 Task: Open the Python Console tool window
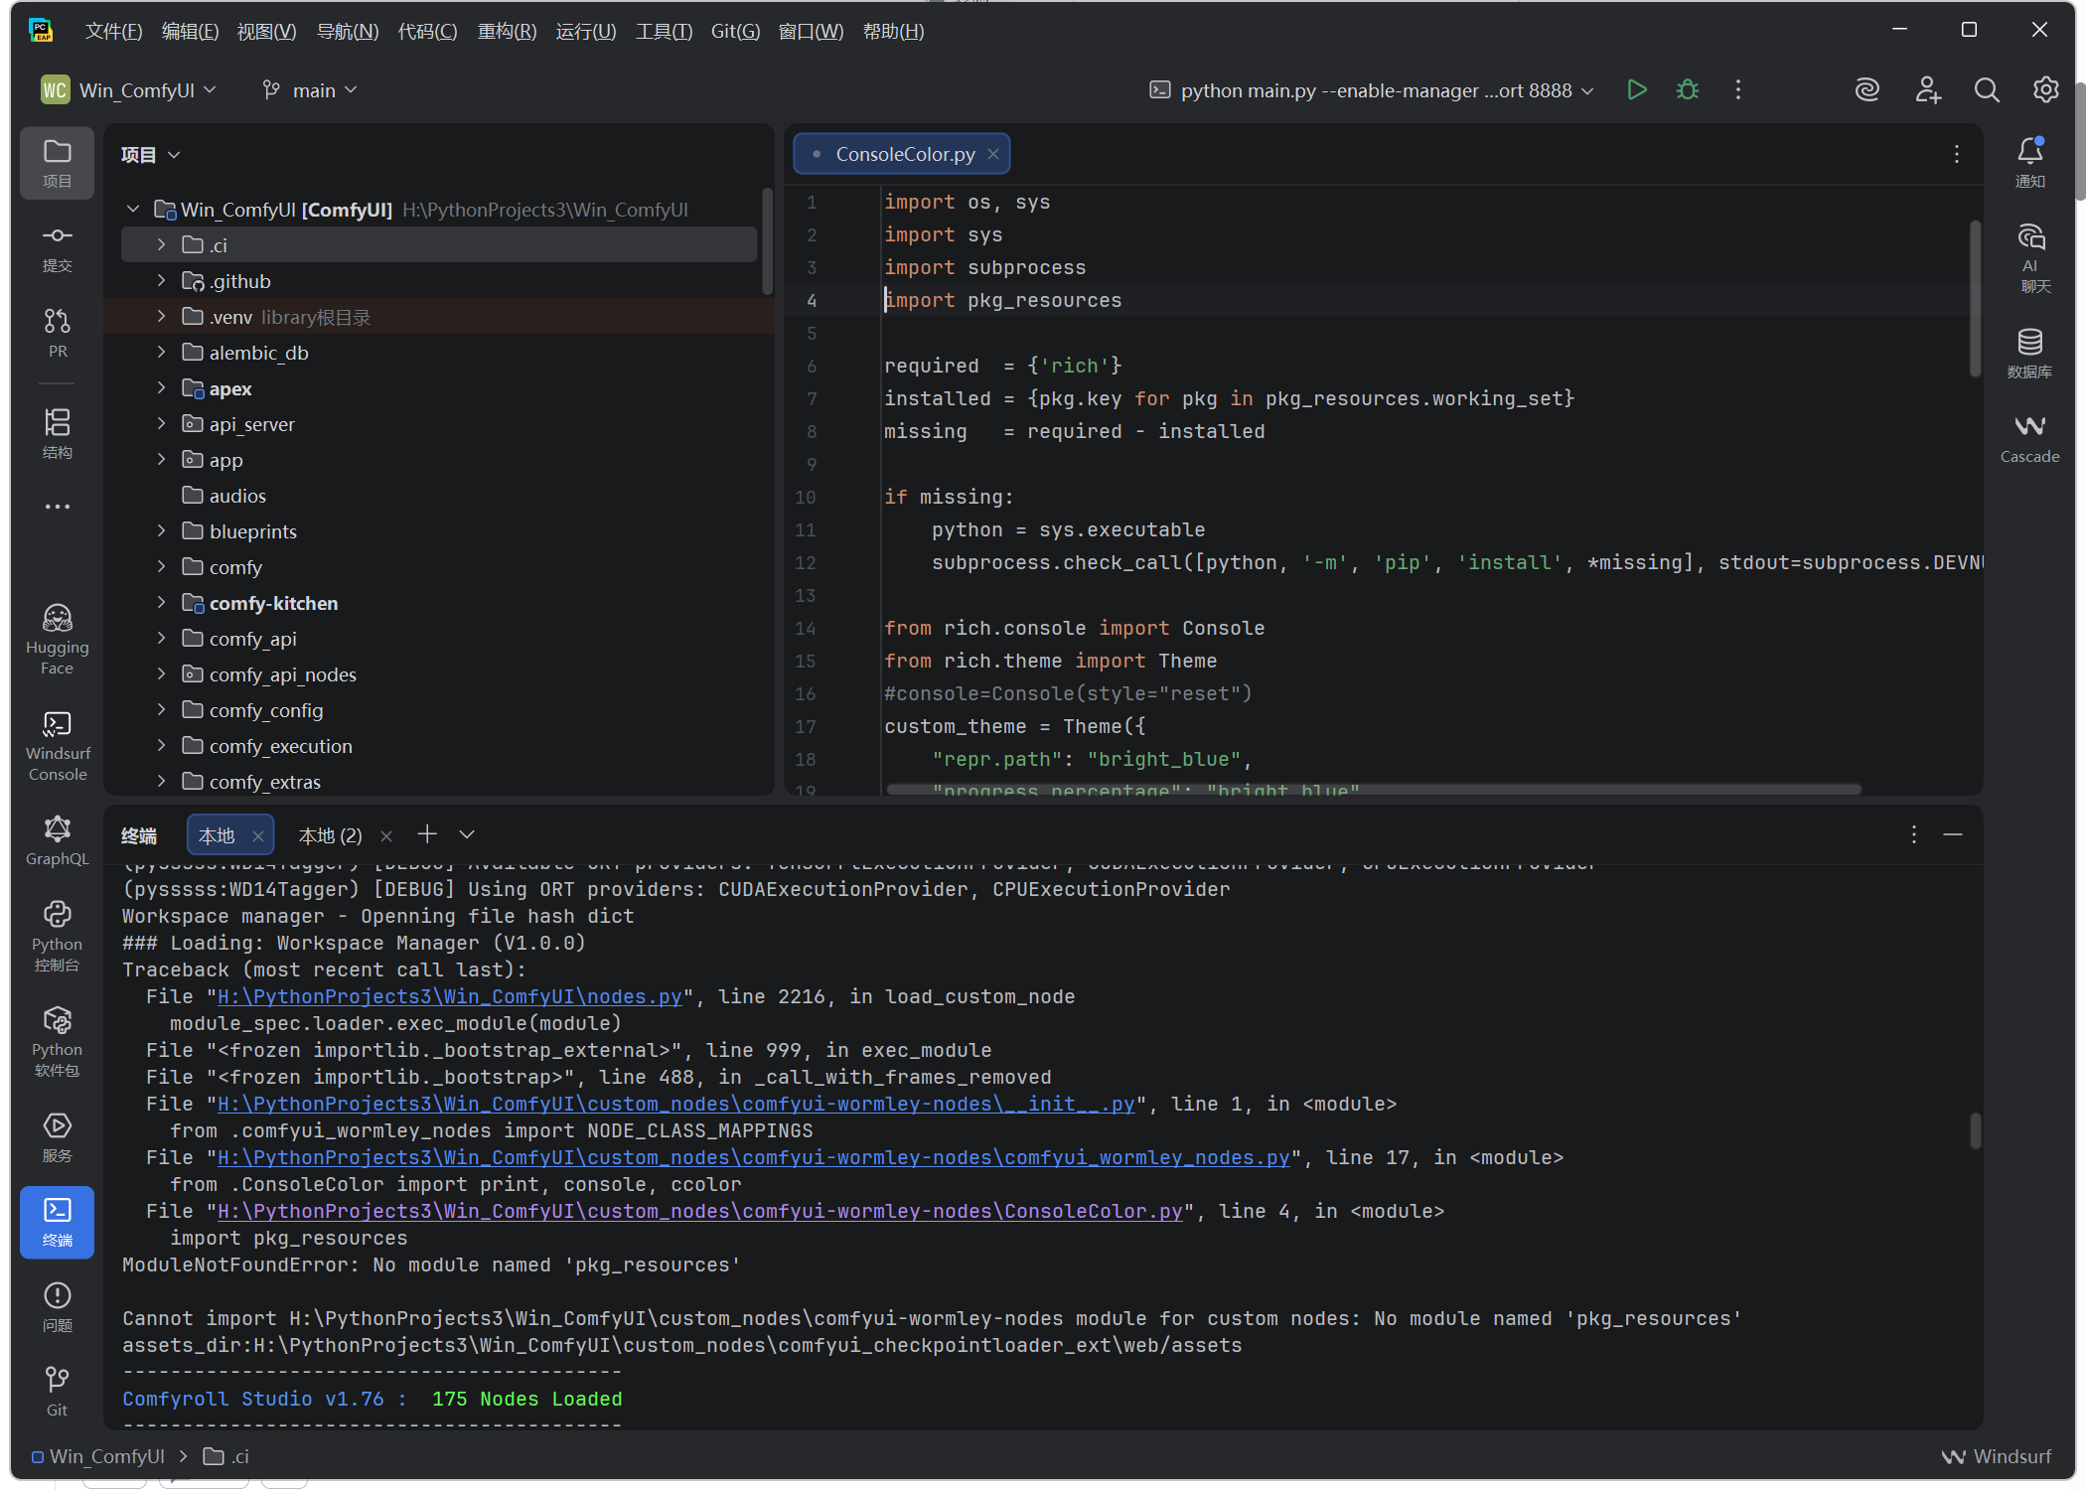57,936
